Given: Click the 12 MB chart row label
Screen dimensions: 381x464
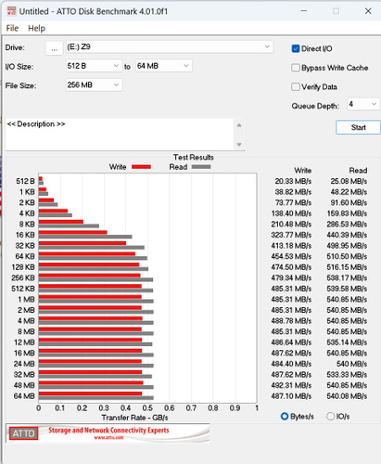Looking at the screenshot, I should pyautogui.click(x=24, y=342).
